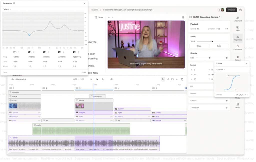Toggle EQ band 4 off
The image size is (256, 162).
60,52
